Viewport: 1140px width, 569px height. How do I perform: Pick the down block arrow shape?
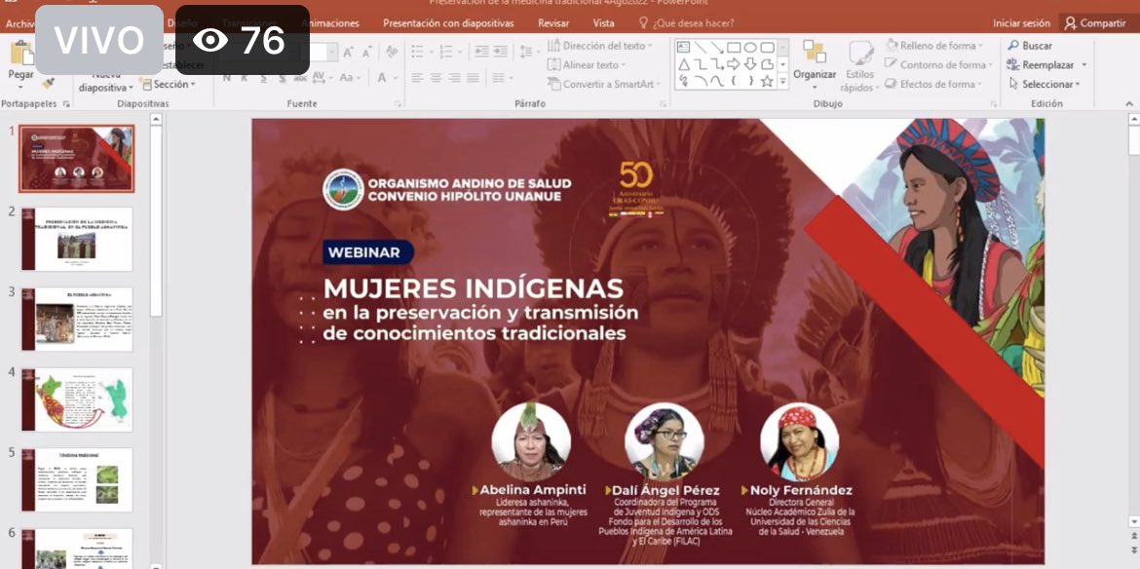[750, 64]
